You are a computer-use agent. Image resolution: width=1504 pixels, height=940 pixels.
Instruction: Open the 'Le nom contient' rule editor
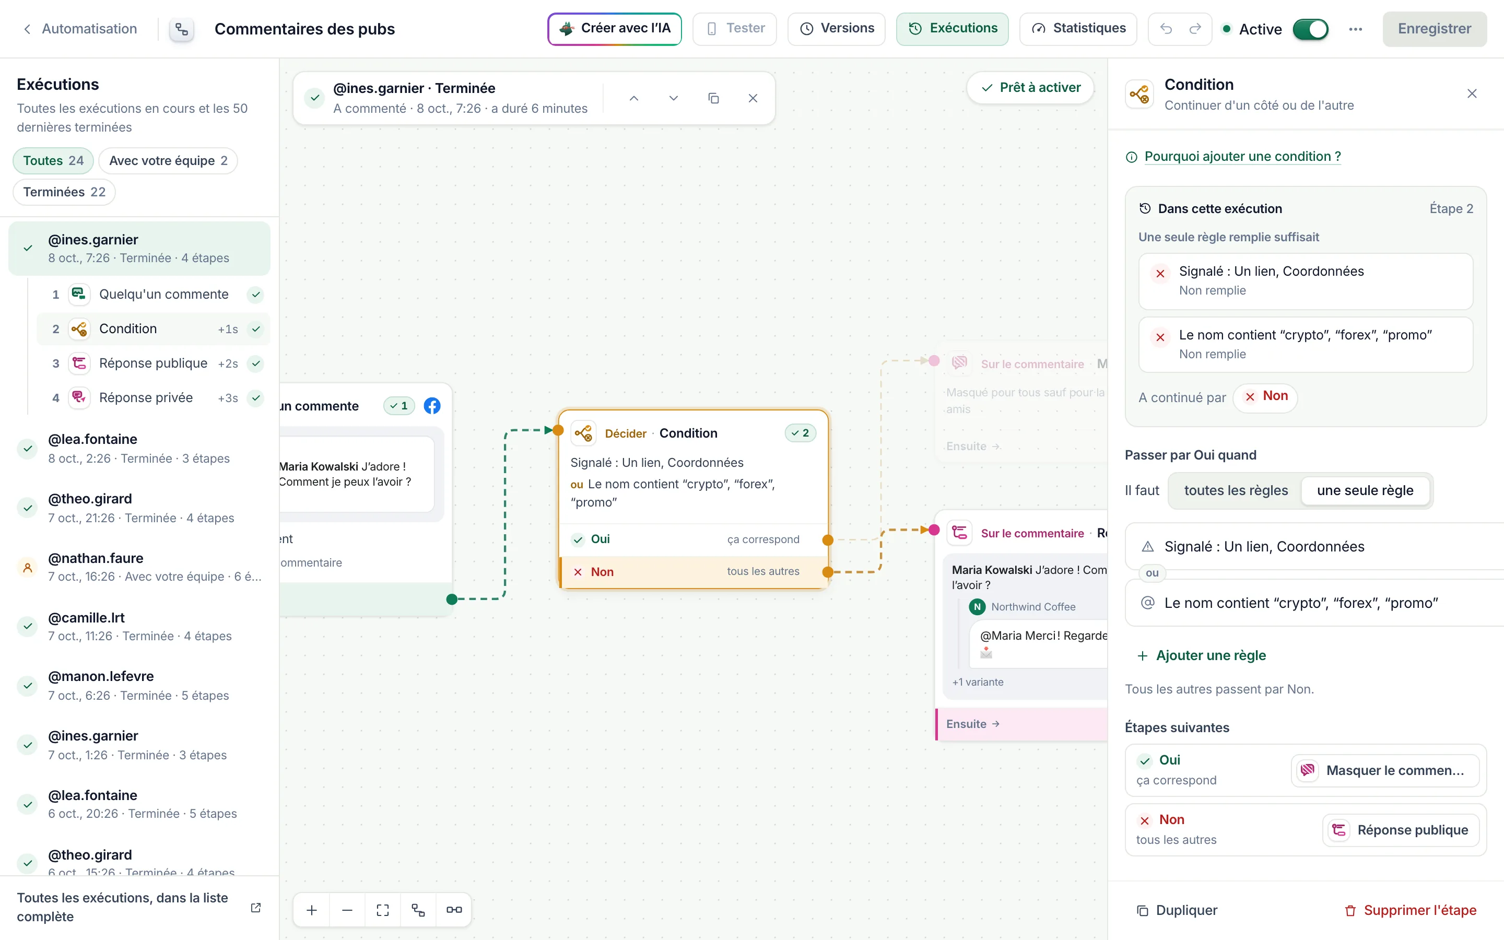[1314, 603]
